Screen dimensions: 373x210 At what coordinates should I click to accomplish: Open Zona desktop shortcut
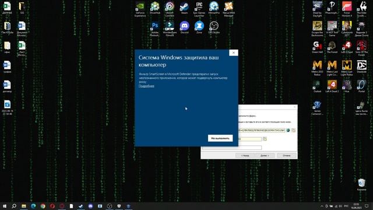[199, 27]
